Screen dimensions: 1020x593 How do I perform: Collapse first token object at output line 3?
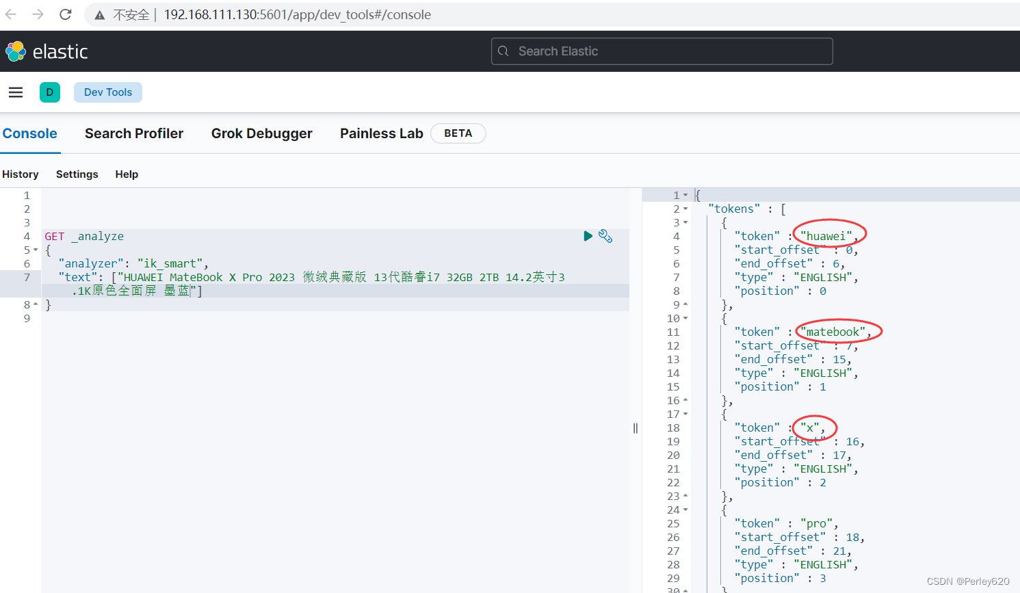(x=685, y=222)
